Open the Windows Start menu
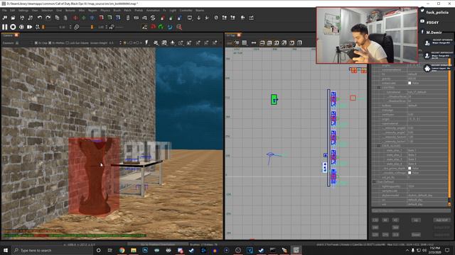Screen dimensions: 455x255 pos(5,250)
